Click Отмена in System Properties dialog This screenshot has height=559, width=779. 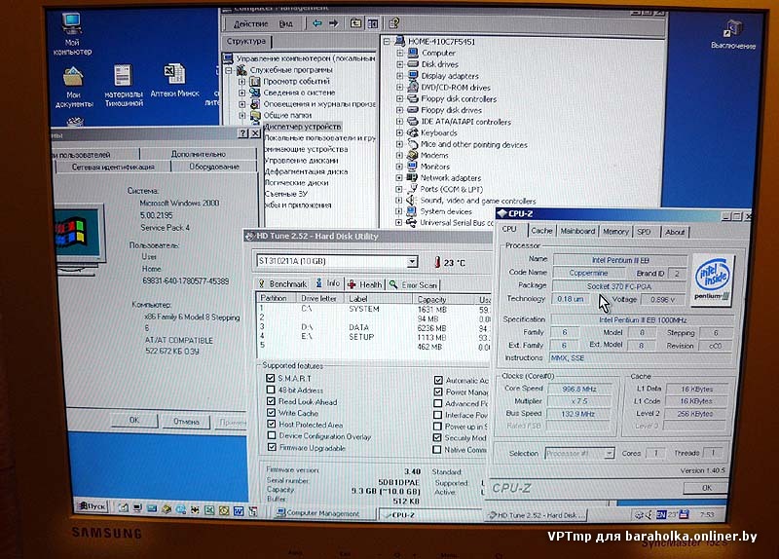(186, 422)
